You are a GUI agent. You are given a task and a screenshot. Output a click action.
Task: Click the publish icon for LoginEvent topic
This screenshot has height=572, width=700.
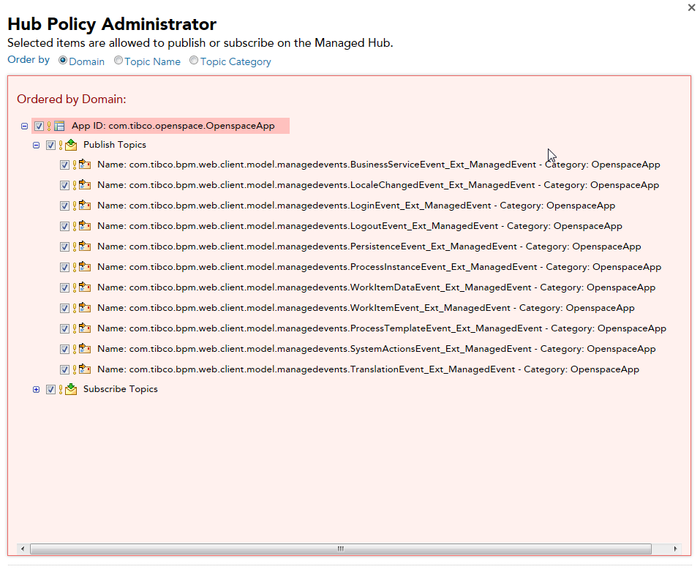coord(85,206)
